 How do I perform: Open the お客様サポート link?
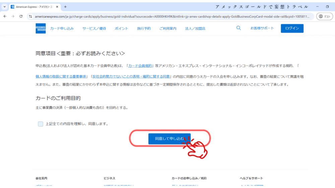262,28
